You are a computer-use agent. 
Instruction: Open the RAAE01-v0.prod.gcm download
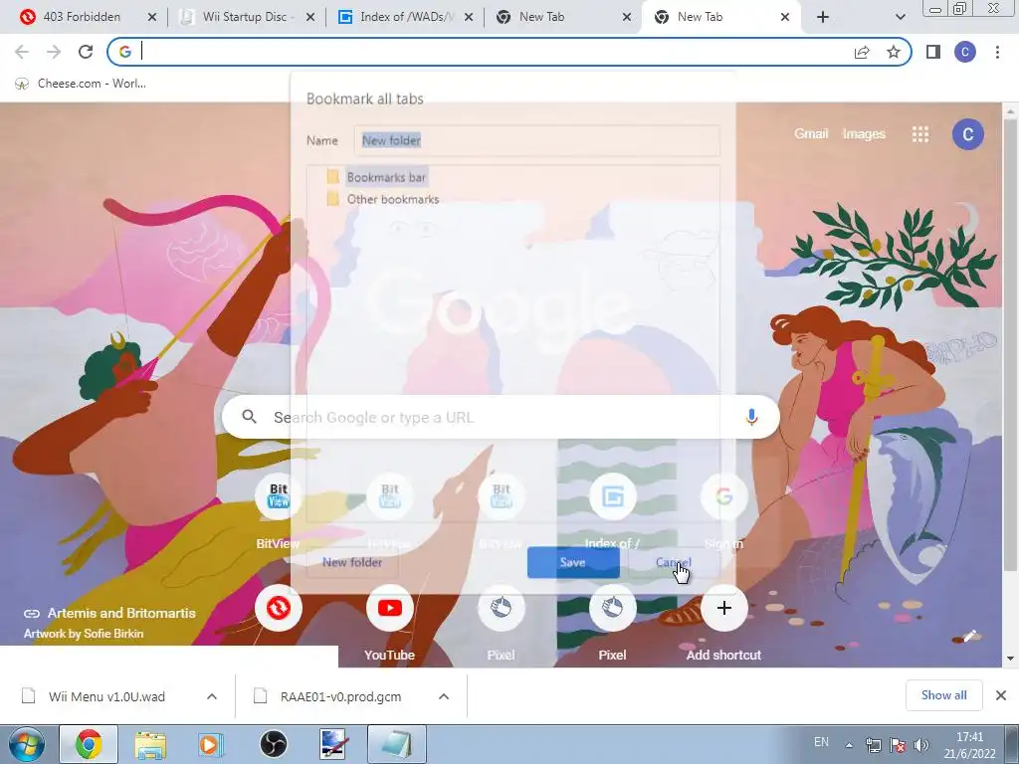point(340,696)
